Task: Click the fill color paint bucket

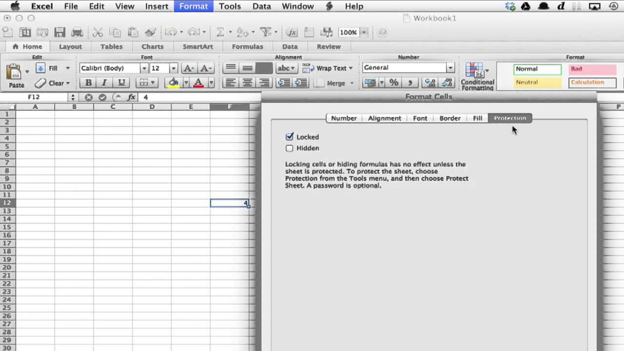Action: pyautogui.click(x=173, y=83)
